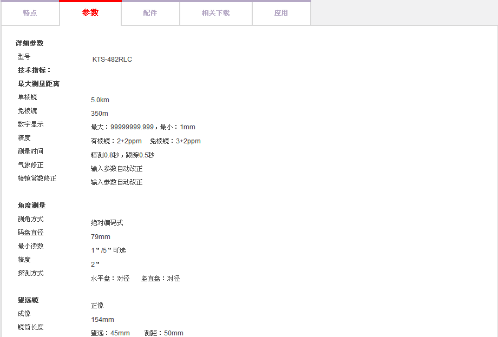Screen dimensions: 498x337
Task: Click the 5.0km single prism value
Action: (x=100, y=100)
